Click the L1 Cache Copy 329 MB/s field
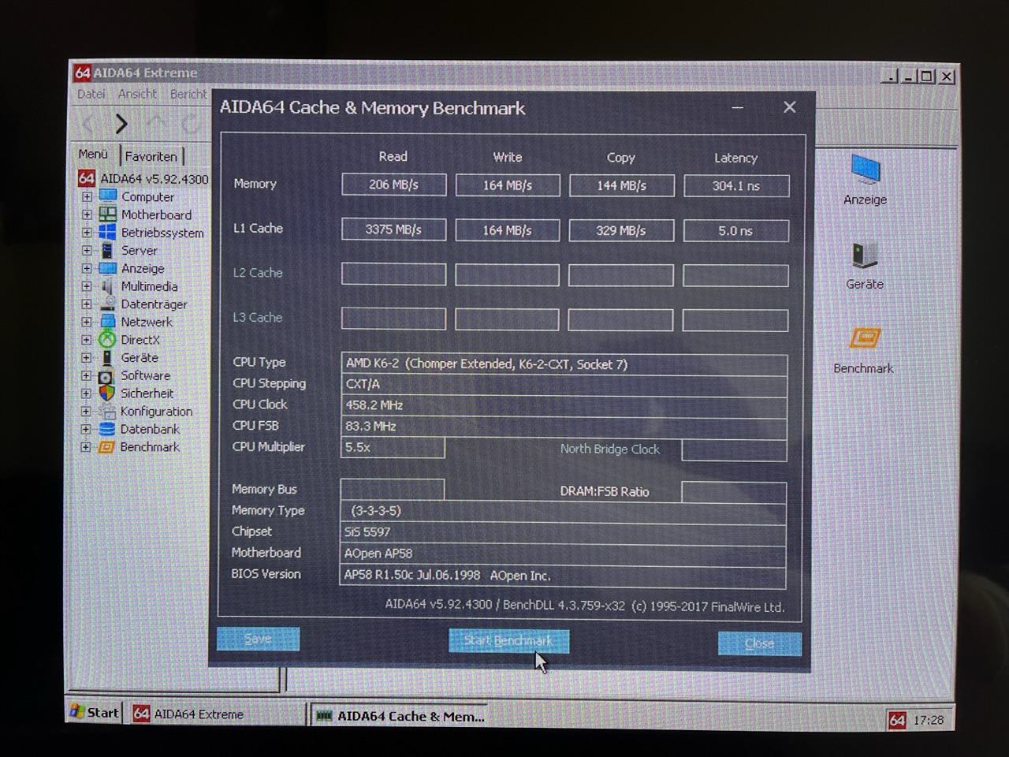 (621, 230)
